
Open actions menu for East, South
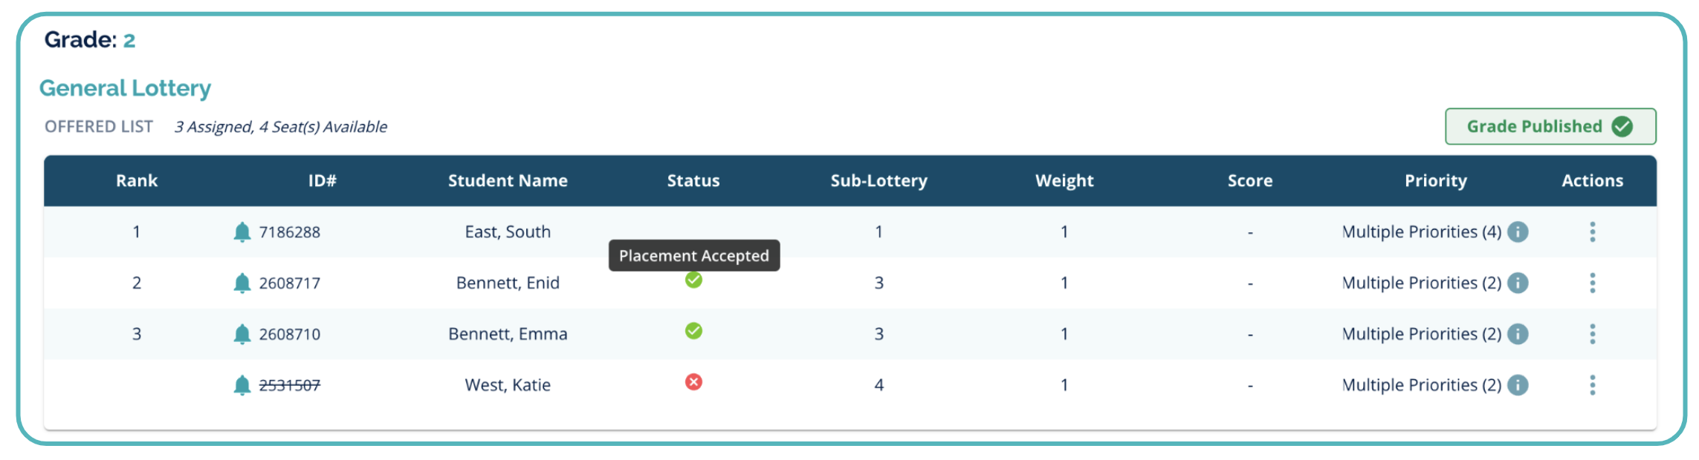coord(1592,232)
